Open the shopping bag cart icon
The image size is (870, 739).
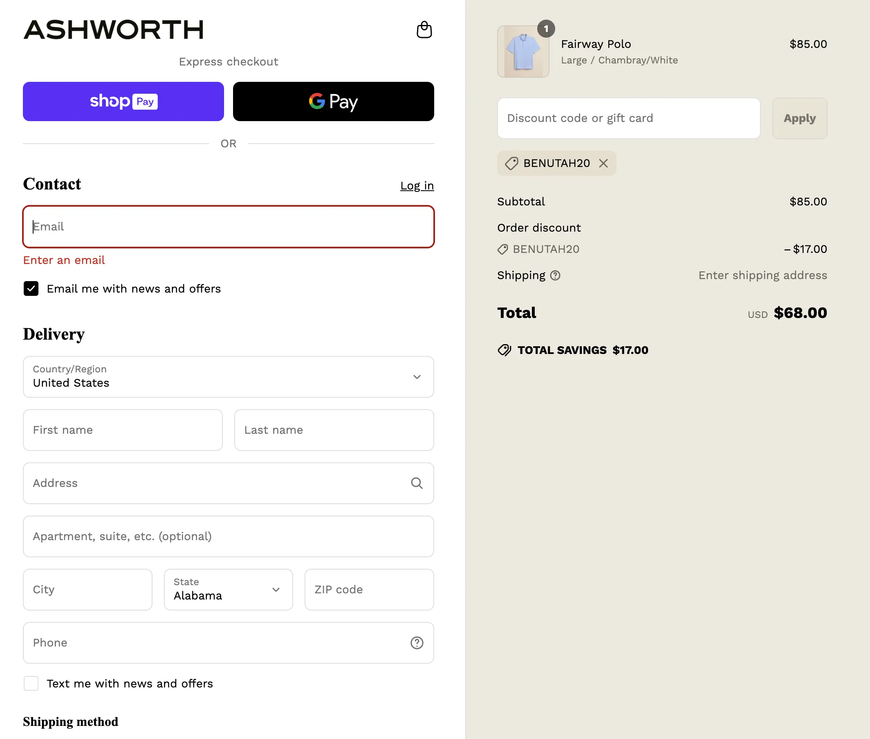click(x=424, y=30)
